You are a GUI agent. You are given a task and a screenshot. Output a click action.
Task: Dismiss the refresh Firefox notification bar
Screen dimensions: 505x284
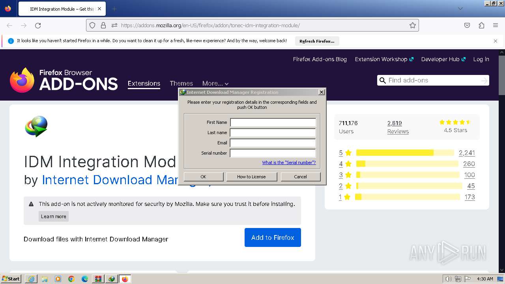pyautogui.click(x=496, y=41)
